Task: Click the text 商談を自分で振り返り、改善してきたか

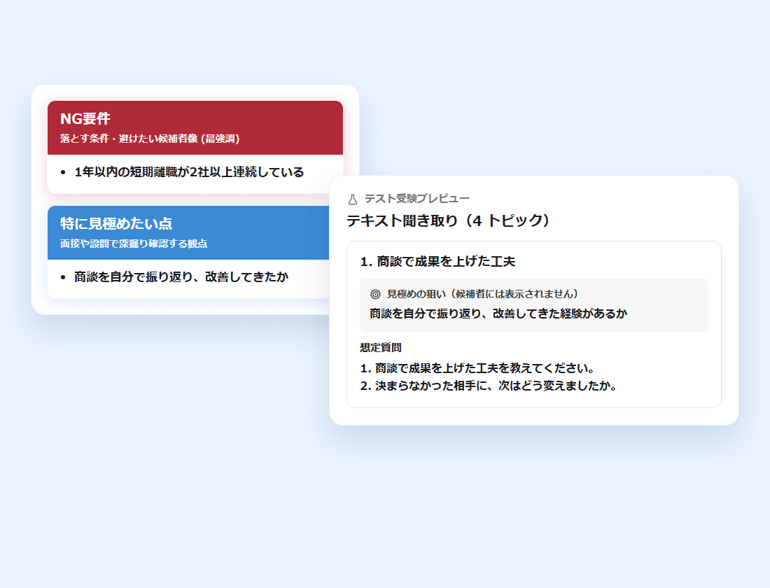Action: pyautogui.click(x=181, y=277)
